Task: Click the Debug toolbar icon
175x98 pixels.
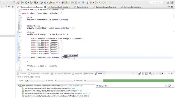Action: click(x=22, y=2)
